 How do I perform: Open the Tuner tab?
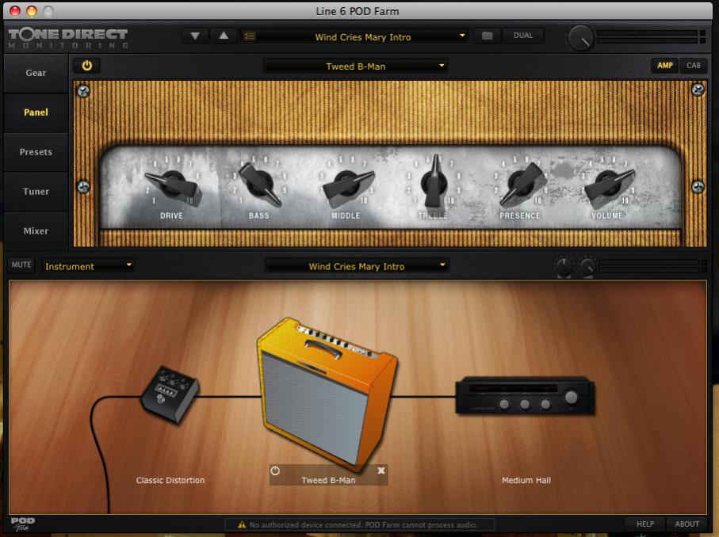click(x=36, y=191)
